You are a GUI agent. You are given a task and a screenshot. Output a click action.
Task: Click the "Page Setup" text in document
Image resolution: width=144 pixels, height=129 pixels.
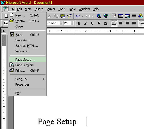tap(57, 122)
